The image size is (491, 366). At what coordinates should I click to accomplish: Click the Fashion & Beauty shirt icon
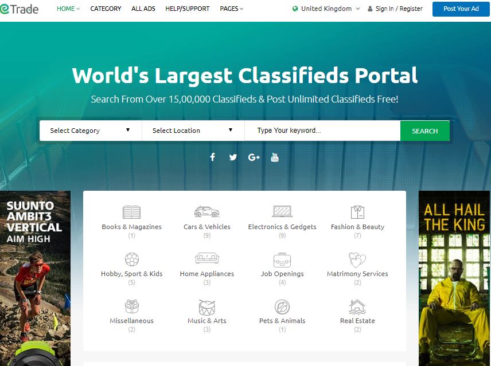click(357, 212)
